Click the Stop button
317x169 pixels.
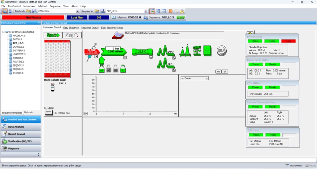point(72,35)
